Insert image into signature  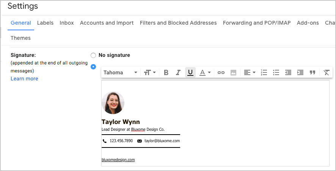233,73
